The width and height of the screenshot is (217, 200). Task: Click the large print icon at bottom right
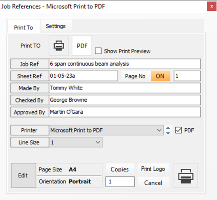click(x=185, y=175)
